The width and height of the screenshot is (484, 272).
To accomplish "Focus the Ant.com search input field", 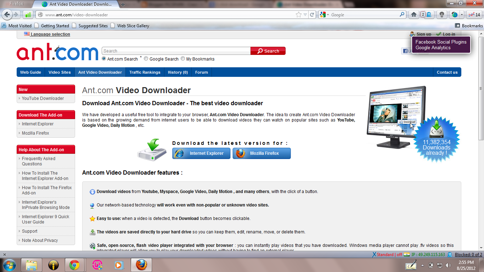I will click(x=176, y=51).
